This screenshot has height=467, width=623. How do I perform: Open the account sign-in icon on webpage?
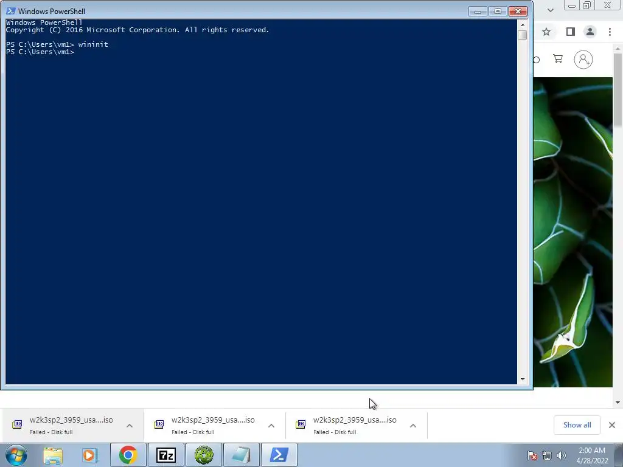click(x=583, y=60)
